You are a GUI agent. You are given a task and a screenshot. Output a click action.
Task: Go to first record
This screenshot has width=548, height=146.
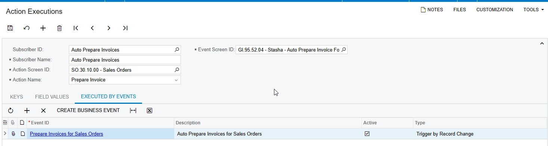point(76,28)
